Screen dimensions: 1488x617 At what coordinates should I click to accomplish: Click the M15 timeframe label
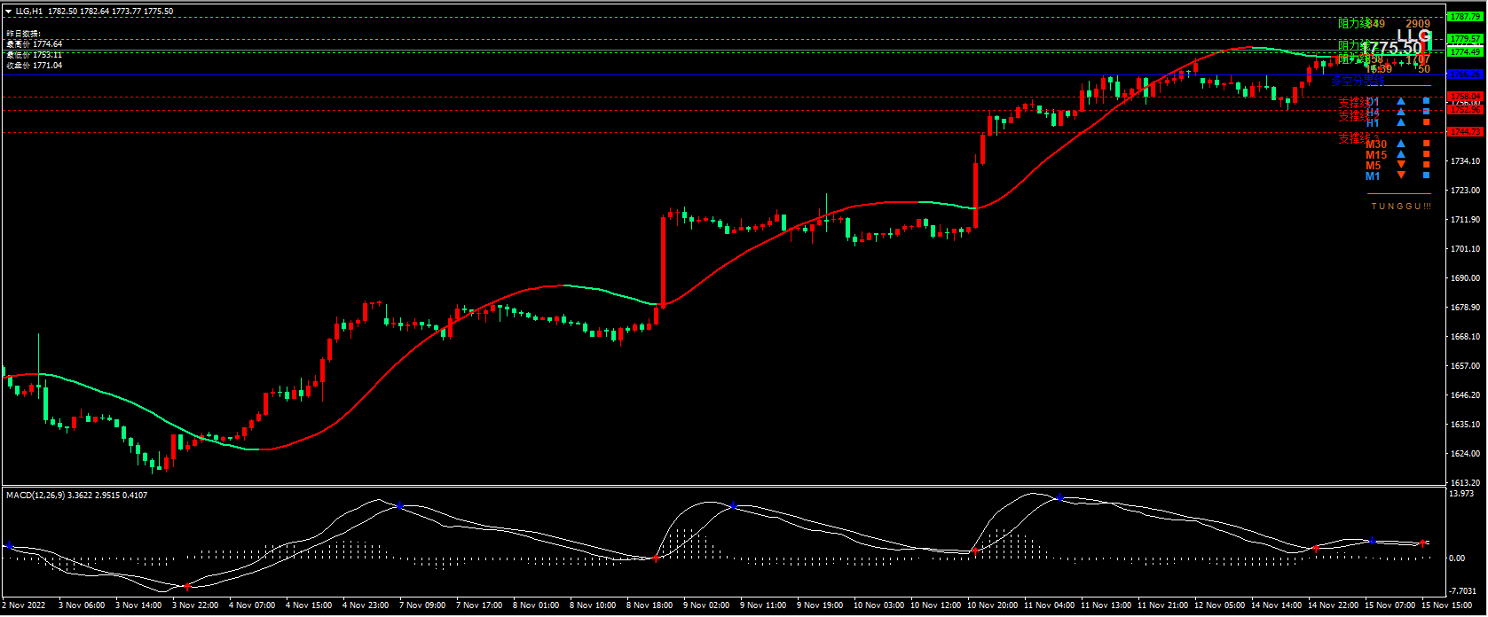tap(1376, 155)
